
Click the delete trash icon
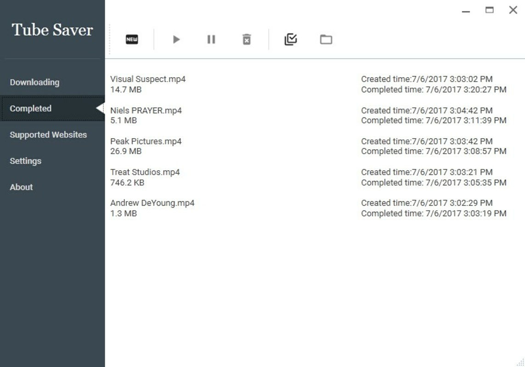tap(247, 39)
